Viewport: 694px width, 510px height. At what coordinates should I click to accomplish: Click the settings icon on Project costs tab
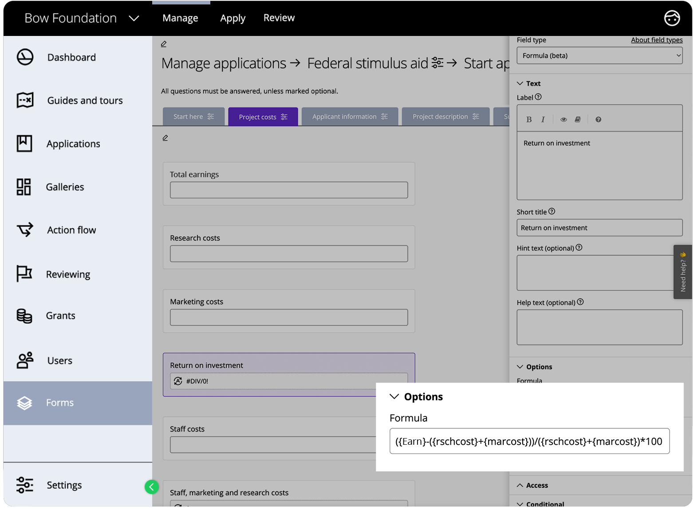click(x=284, y=116)
